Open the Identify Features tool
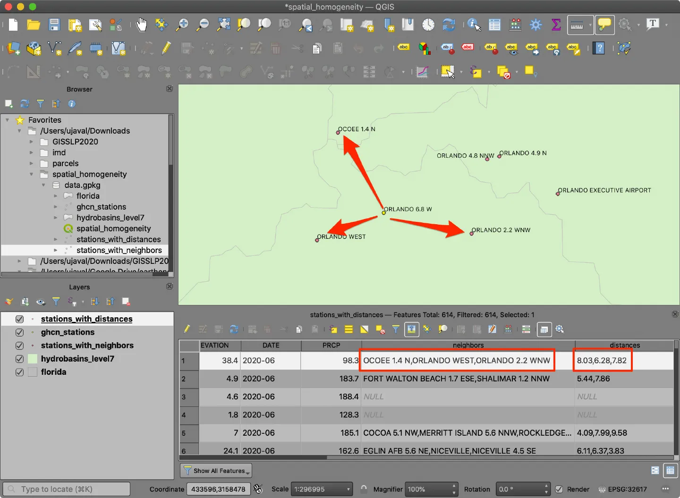Image resolution: width=680 pixels, height=498 pixels. [x=474, y=25]
